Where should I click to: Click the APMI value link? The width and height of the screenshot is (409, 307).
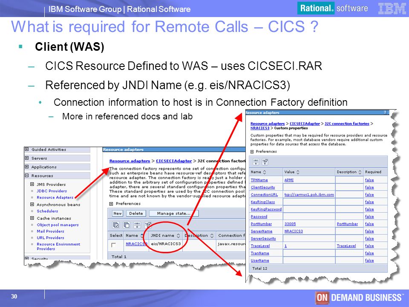point(289,180)
